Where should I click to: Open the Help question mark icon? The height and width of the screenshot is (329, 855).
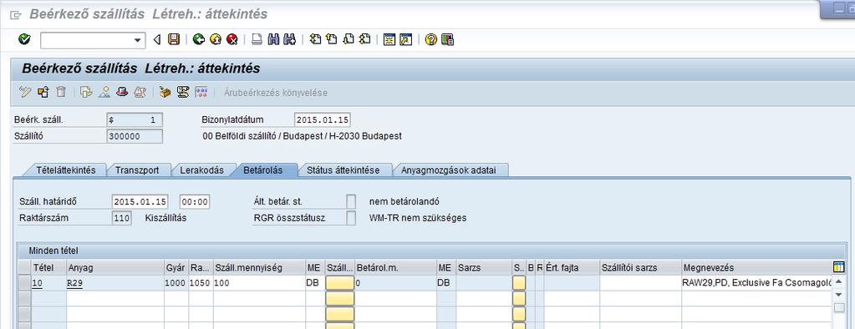coord(430,39)
